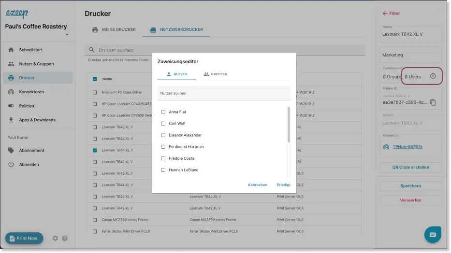Confirm with the Erledigt button
Image resolution: width=451 pixels, height=253 pixels.
tap(283, 185)
